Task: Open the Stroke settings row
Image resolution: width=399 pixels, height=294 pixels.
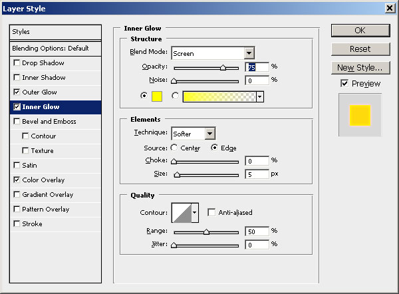Action: 55,224
